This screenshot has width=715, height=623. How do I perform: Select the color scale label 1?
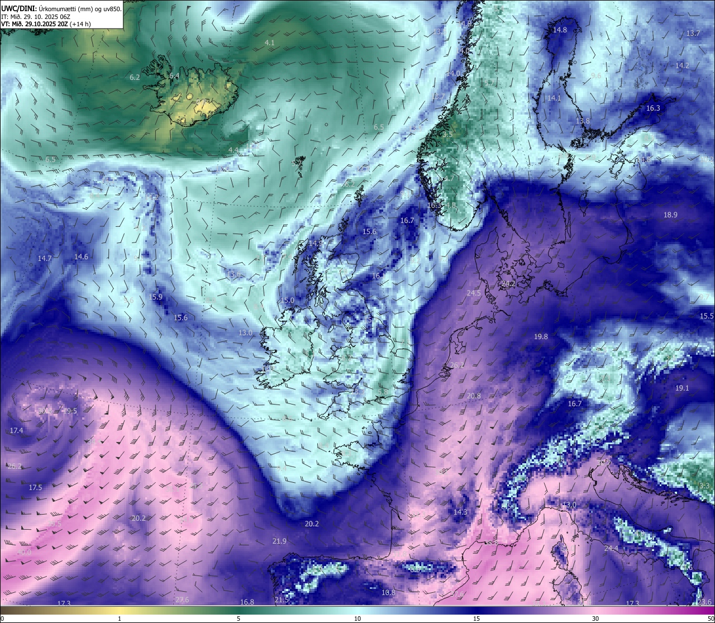(120, 619)
